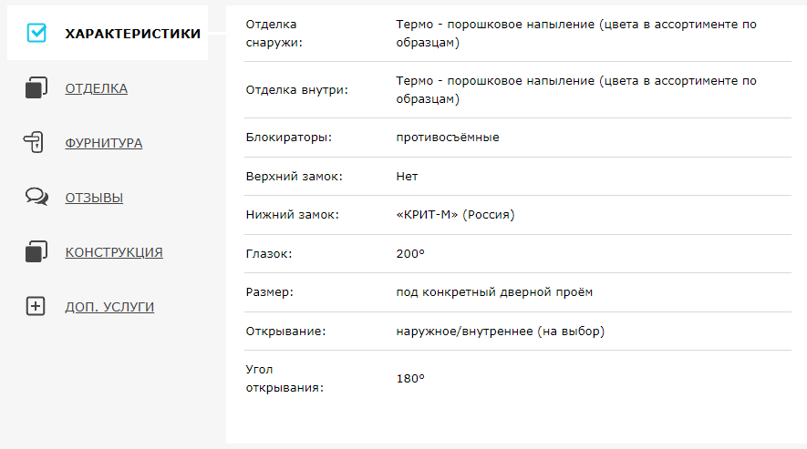This screenshot has width=807, height=449.
Task: Click the door handle icon beside Фурнитура
Action: pos(35,143)
